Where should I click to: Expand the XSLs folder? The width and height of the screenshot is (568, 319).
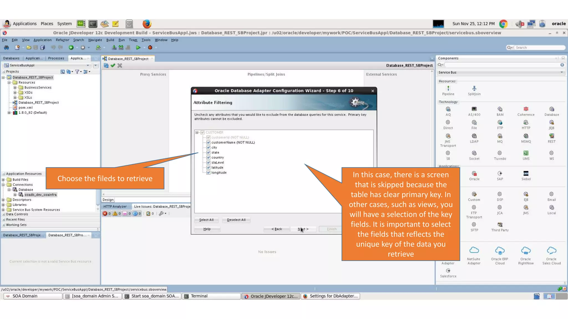(x=15, y=97)
